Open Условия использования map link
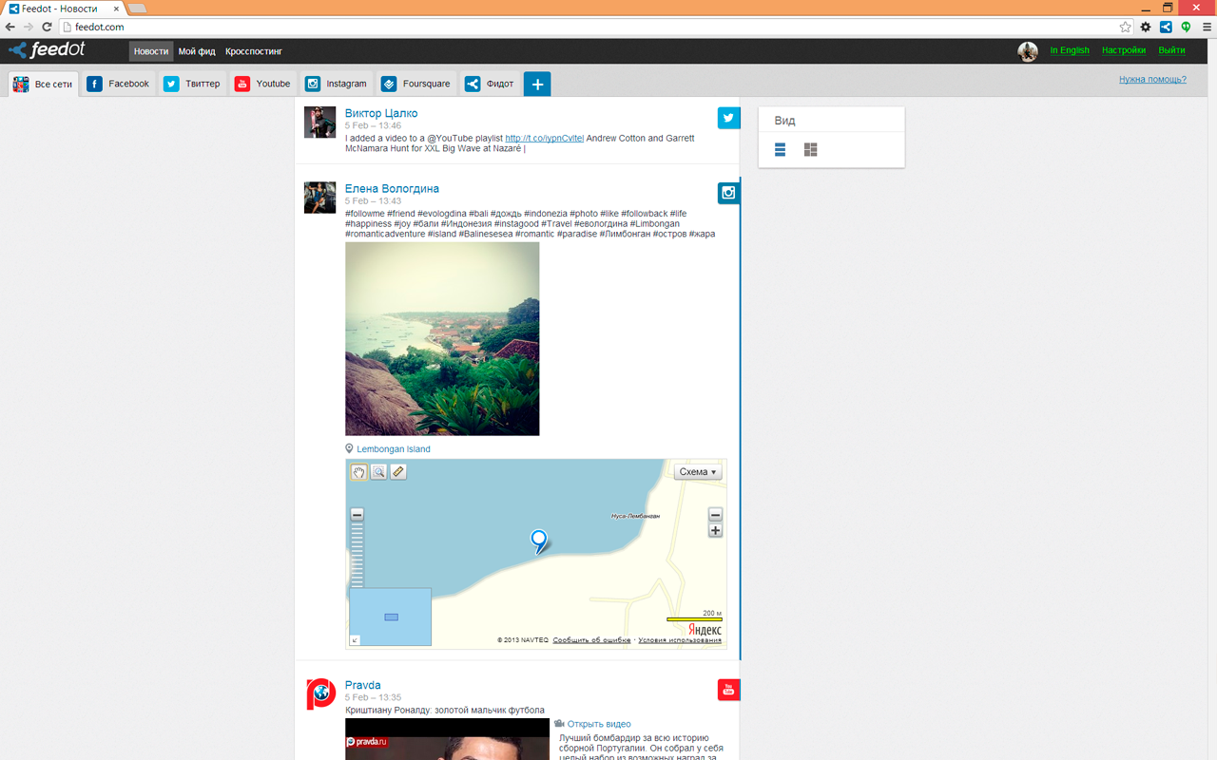This screenshot has width=1217, height=760. (680, 640)
